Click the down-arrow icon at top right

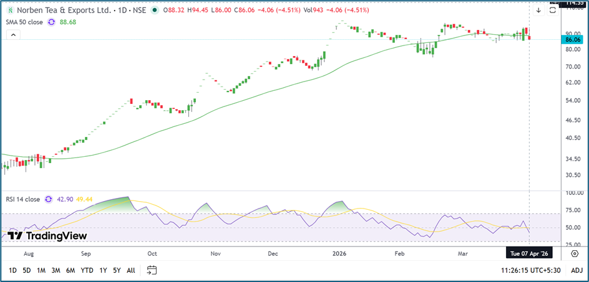pyautogui.click(x=538, y=10)
